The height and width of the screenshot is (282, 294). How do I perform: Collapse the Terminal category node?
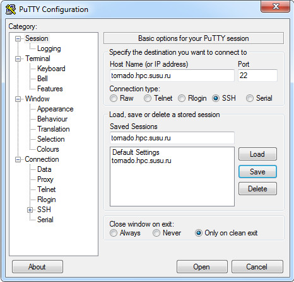point(18,59)
